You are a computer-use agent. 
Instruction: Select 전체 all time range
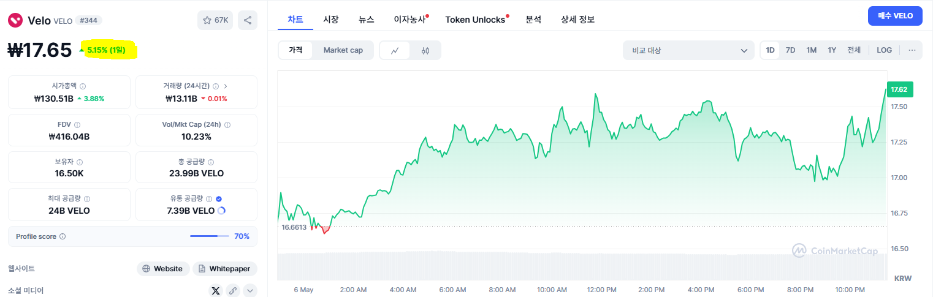pos(854,50)
